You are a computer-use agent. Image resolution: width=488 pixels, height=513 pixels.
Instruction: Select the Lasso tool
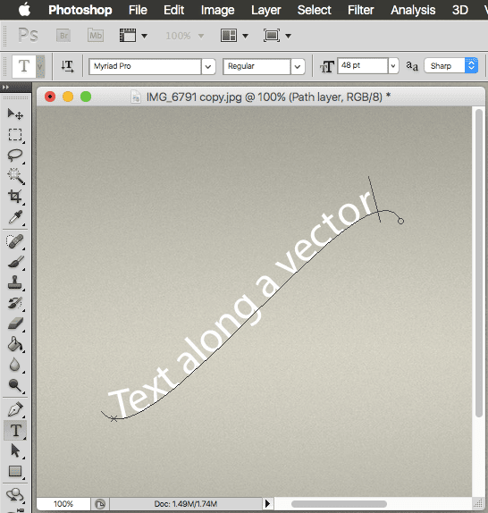[x=15, y=156]
